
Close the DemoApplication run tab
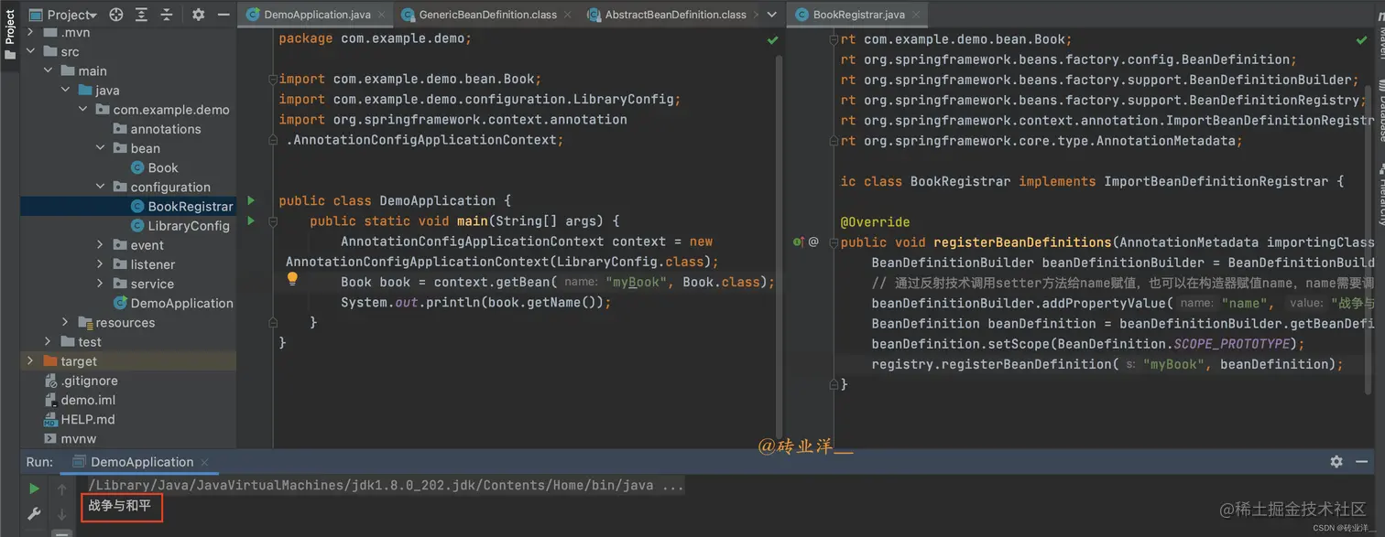click(x=204, y=463)
